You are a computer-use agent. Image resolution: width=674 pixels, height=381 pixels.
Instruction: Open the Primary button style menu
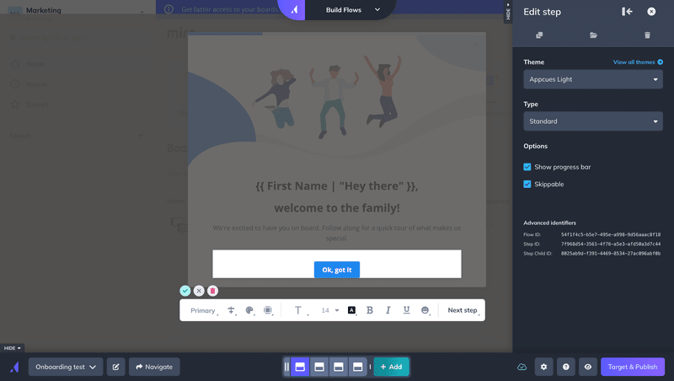click(203, 310)
